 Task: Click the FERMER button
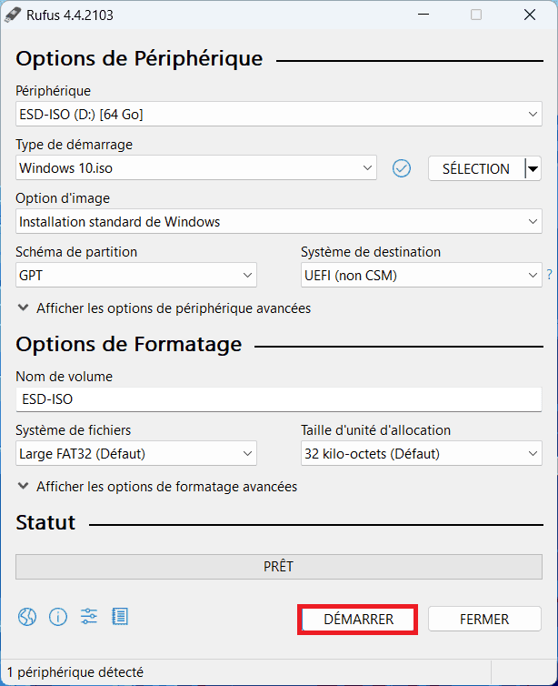coord(484,619)
